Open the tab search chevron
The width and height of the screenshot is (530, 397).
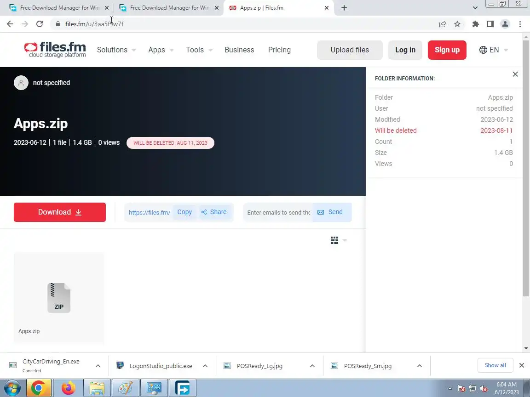[x=475, y=8]
